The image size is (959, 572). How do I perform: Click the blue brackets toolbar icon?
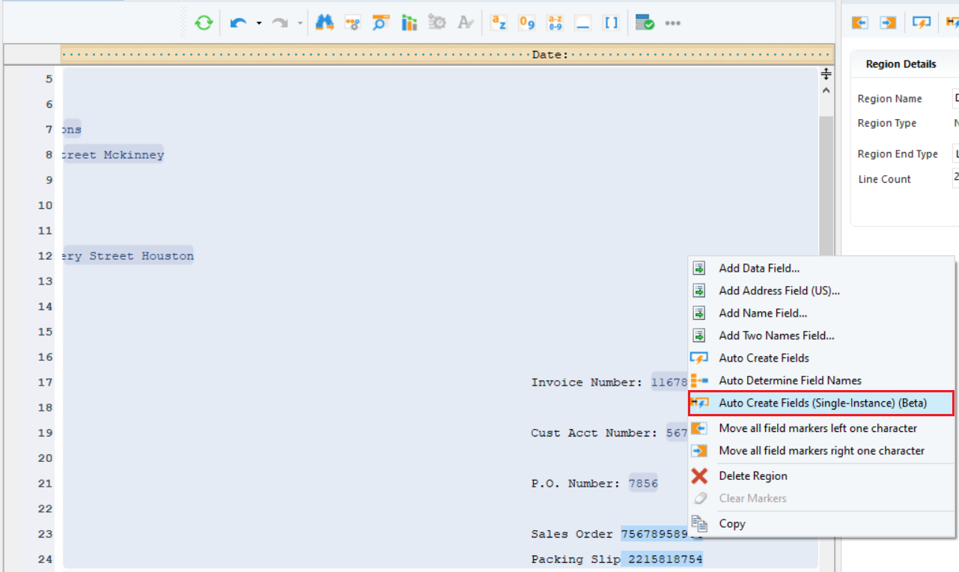point(611,23)
